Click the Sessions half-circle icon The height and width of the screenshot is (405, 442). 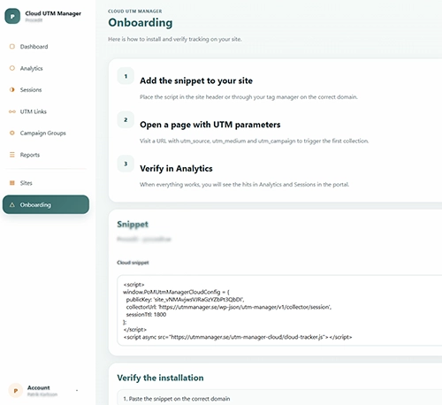pos(12,89)
